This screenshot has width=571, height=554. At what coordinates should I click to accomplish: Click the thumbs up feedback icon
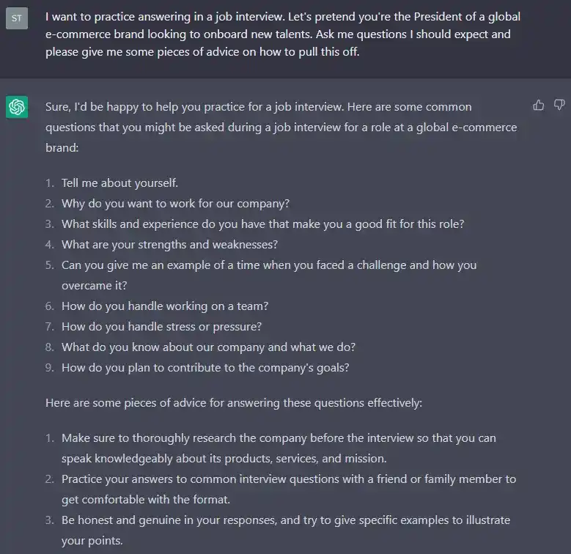click(538, 106)
